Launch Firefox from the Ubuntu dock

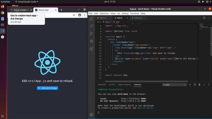(3, 7)
